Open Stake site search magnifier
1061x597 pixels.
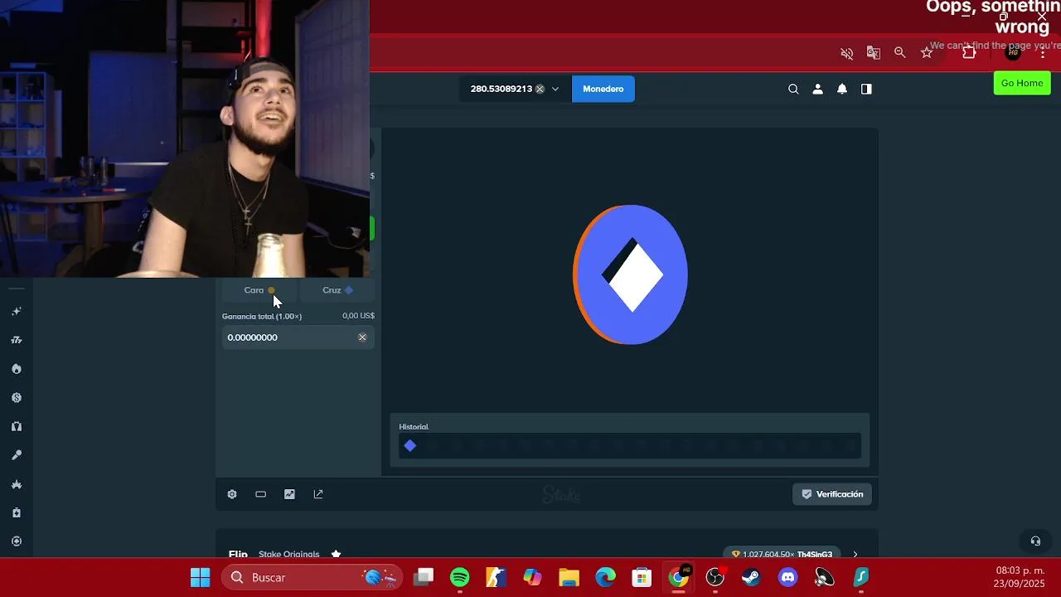[x=793, y=89]
